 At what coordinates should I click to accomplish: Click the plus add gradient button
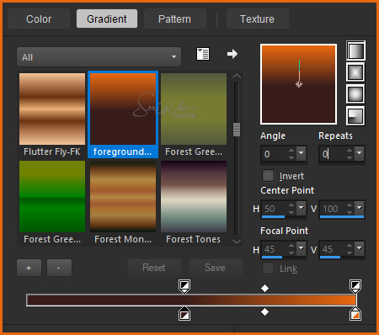(x=29, y=268)
